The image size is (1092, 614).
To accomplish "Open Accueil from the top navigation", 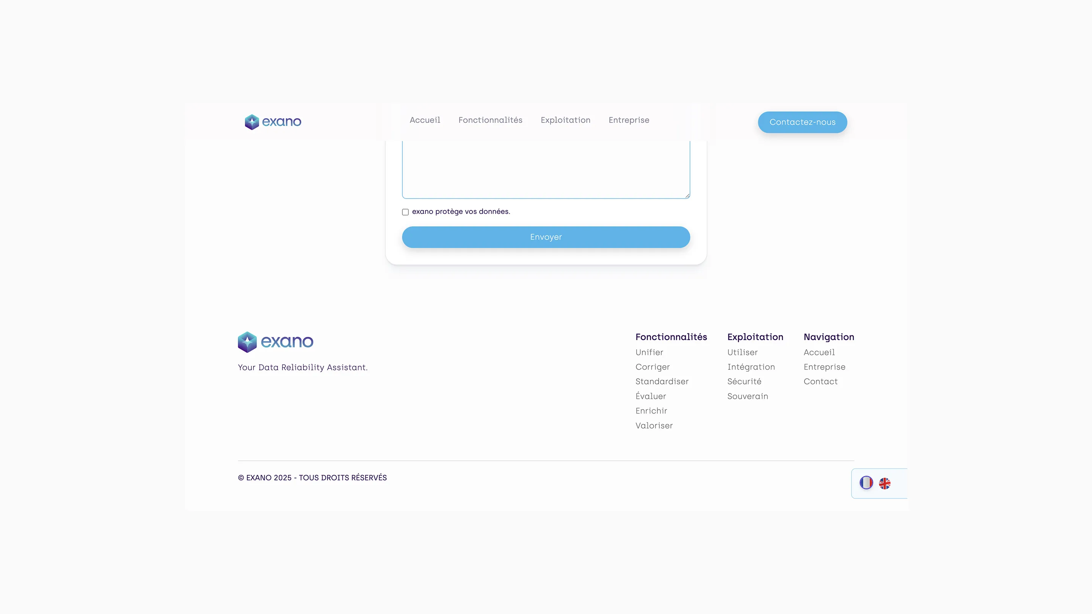I will (425, 121).
